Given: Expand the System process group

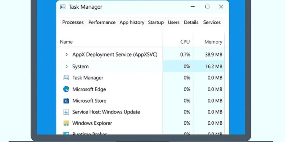Looking at the screenshot, I should point(66,67).
